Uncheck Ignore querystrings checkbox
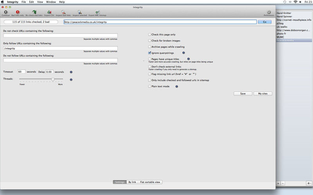Image resolution: width=313 pixels, height=195 pixels. tap(149, 52)
